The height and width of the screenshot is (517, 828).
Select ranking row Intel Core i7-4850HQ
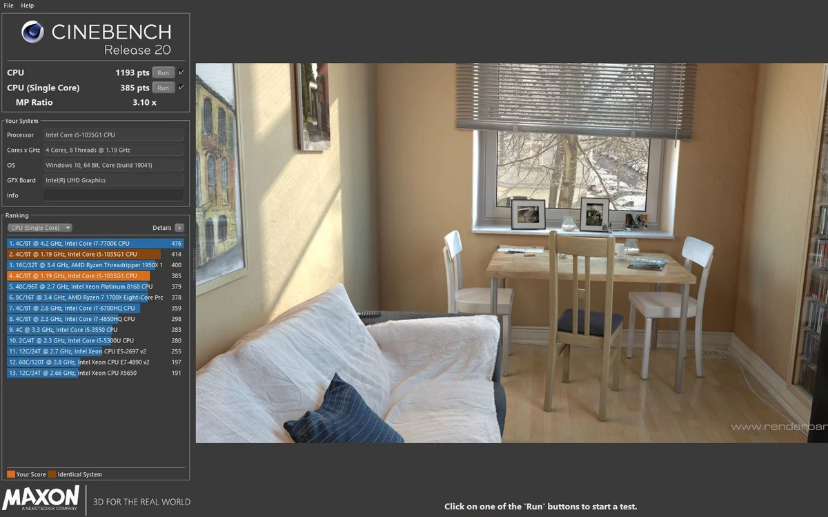pyautogui.click(x=95, y=319)
